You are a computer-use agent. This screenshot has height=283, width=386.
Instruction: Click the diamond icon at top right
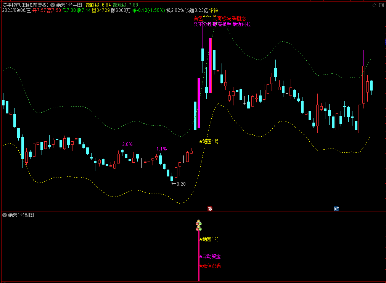pos(374,5)
